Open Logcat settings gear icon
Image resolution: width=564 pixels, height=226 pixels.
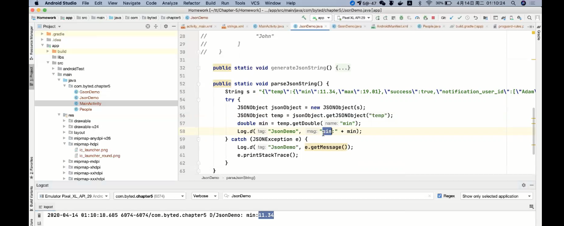coord(524,185)
